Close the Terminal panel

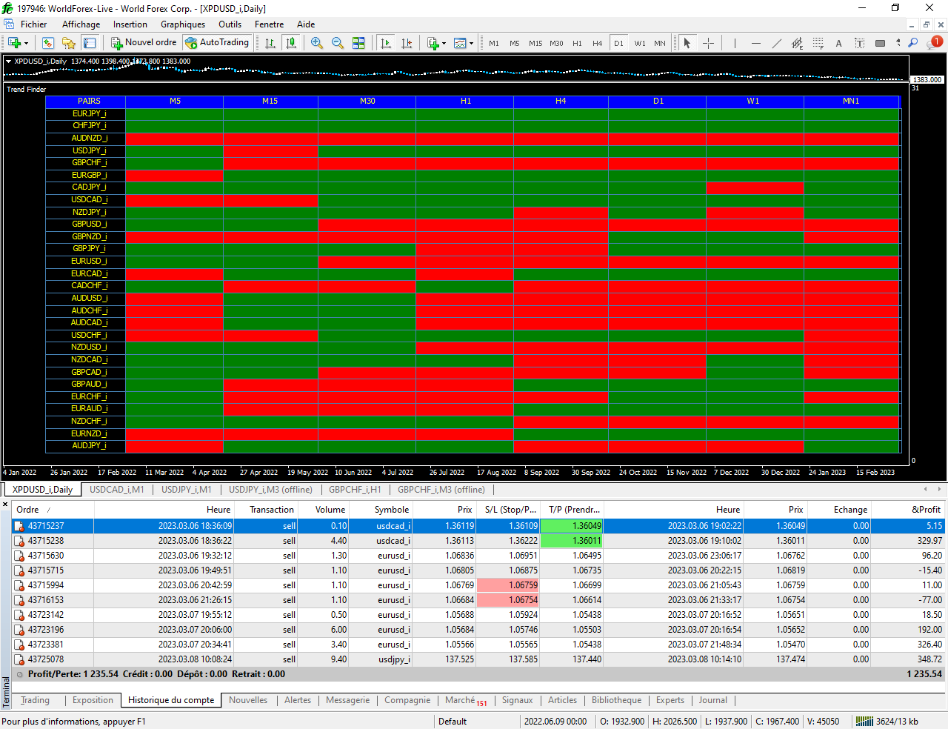5,505
